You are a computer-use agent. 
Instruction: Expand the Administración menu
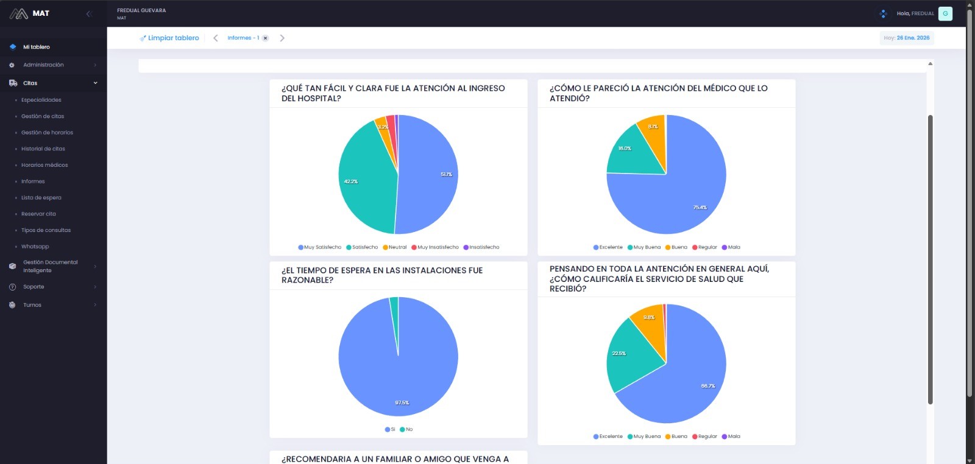pos(43,65)
